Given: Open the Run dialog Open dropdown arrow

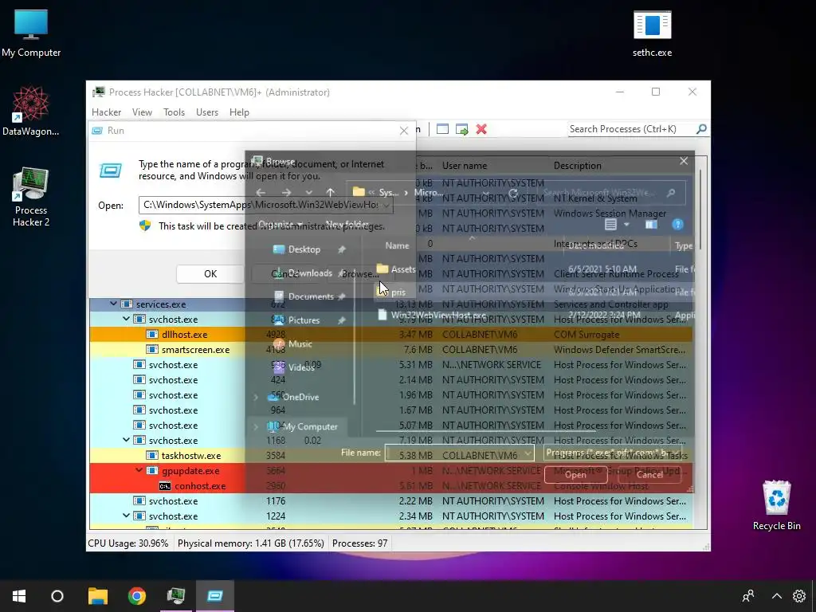Looking at the screenshot, I should pyautogui.click(x=386, y=205).
